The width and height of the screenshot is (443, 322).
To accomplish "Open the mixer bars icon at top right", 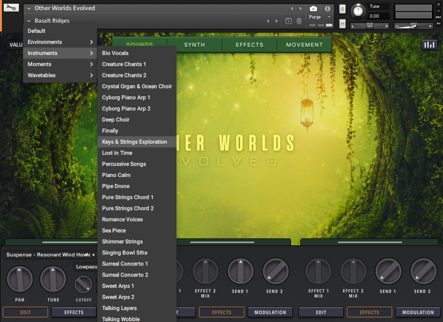I will tap(429, 45).
